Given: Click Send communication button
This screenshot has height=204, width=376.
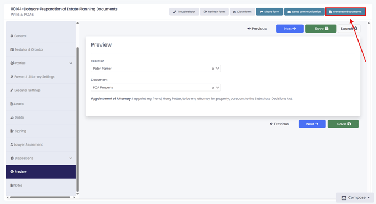Looking at the screenshot, I should [304, 12].
